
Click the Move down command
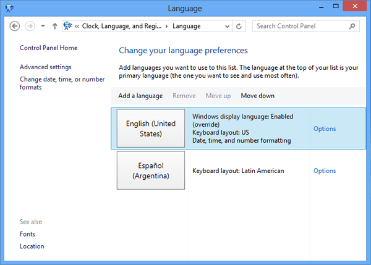(258, 96)
